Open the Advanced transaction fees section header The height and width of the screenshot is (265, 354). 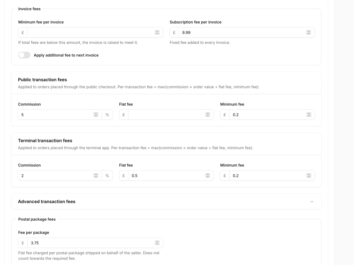[x=47, y=202]
